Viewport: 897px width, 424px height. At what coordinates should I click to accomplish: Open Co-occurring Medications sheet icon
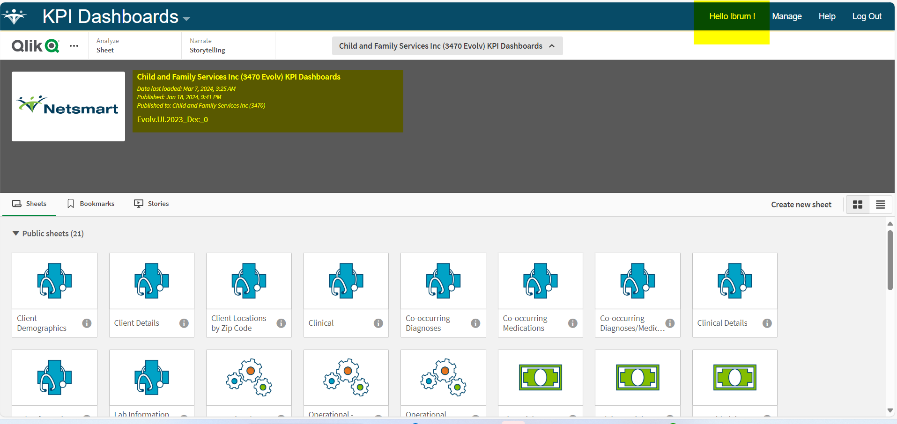point(541,281)
